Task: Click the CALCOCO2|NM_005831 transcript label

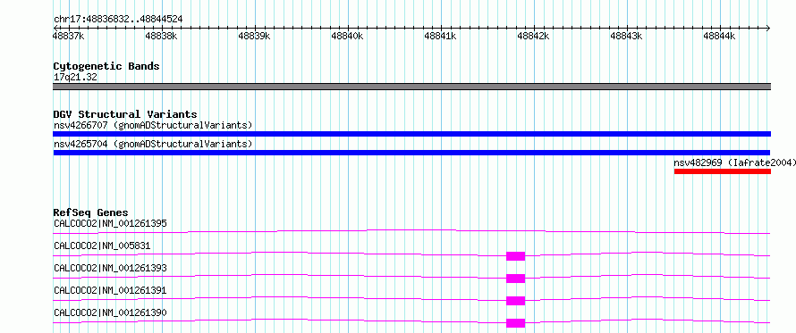Action: 102,246
